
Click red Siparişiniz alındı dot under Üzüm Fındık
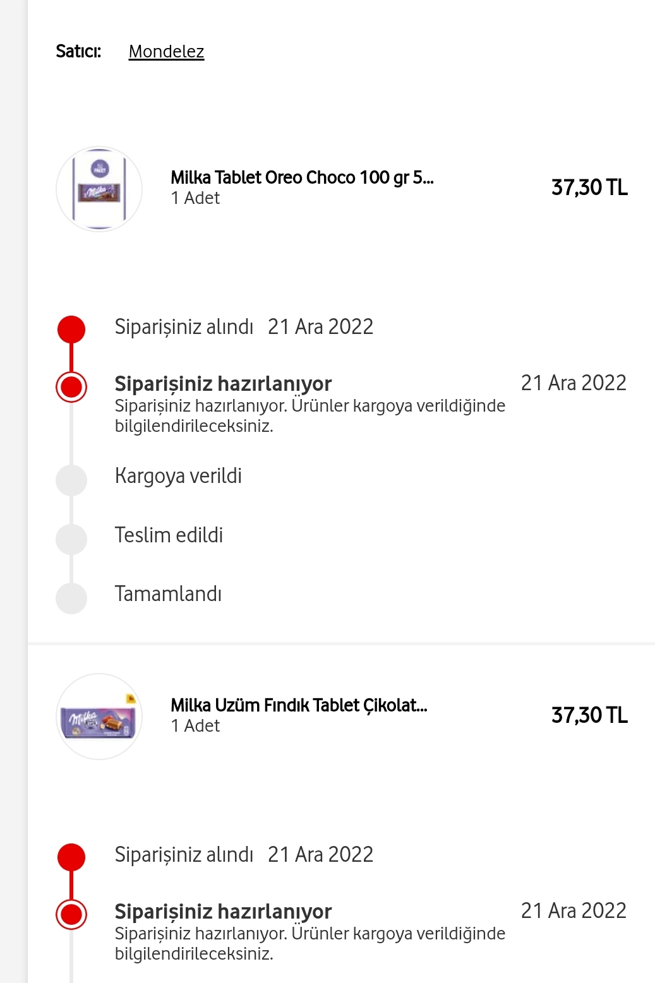pos(71,857)
